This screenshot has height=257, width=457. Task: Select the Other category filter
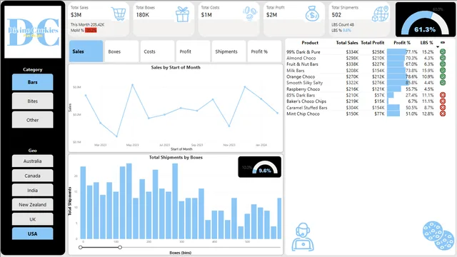33,120
